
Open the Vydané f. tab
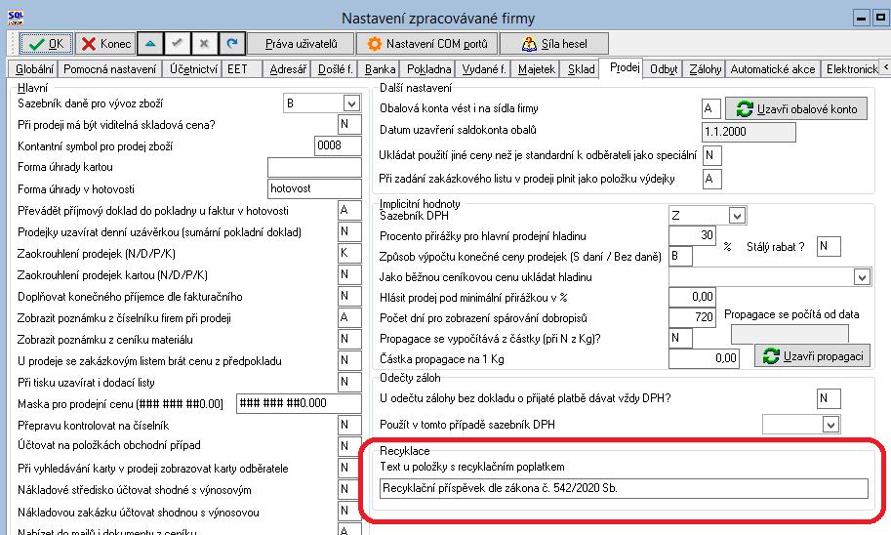pyautogui.click(x=484, y=68)
